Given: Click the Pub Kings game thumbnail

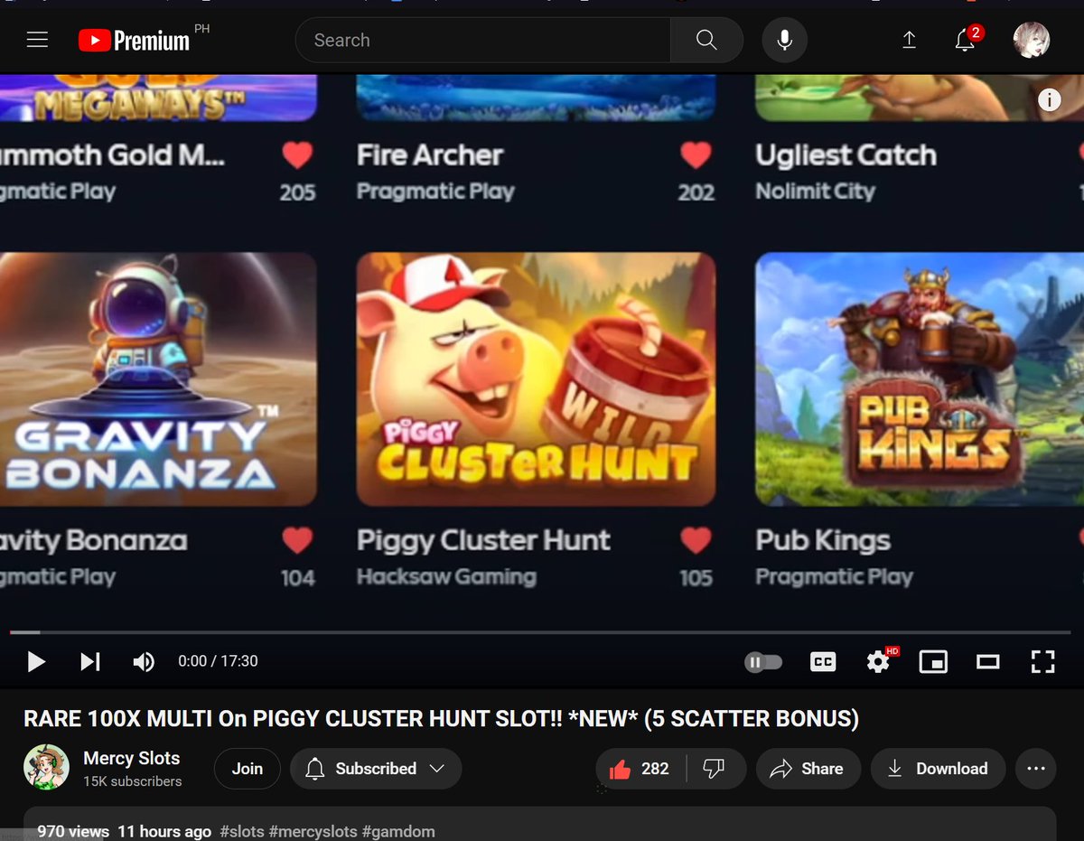Looking at the screenshot, I should click(920, 379).
